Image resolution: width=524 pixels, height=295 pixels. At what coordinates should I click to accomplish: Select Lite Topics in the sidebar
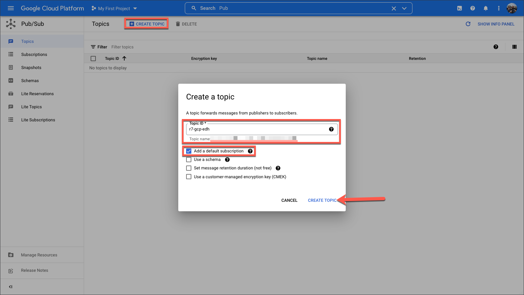(42, 107)
